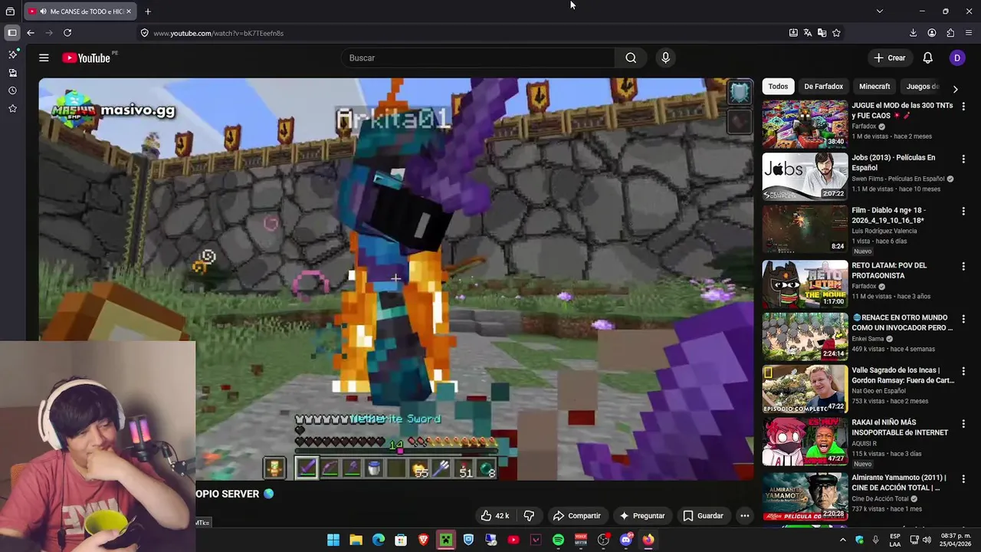Toggle the system microphone tray icon
Image resolution: width=981 pixels, height=552 pixels.
pyautogui.click(x=875, y=540)
